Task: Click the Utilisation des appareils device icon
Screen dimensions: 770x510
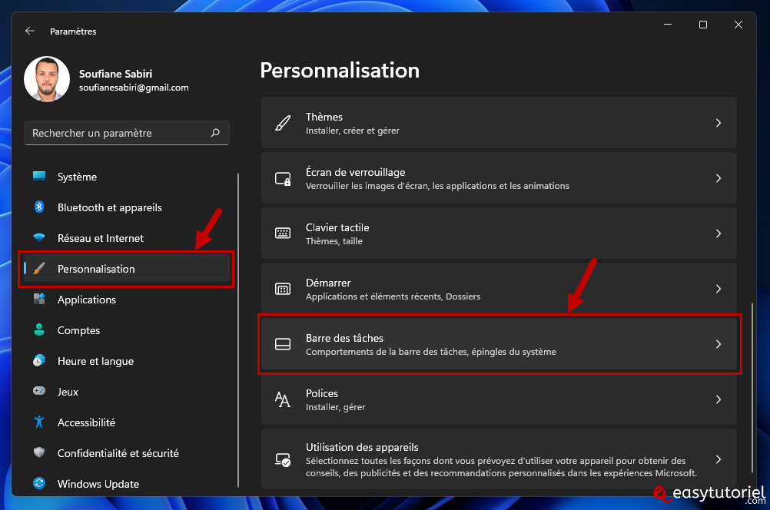Action: (x=283, y=460)
